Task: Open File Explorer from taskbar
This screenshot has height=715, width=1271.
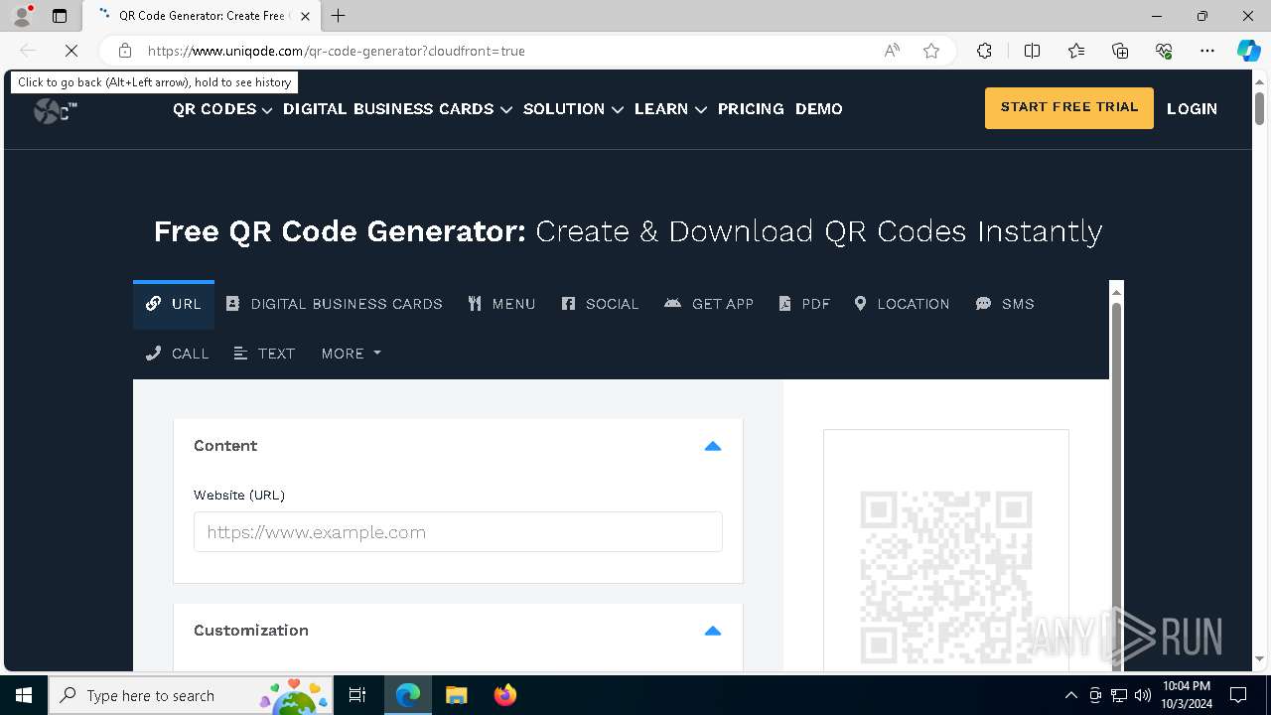Action: coord(456,695)
